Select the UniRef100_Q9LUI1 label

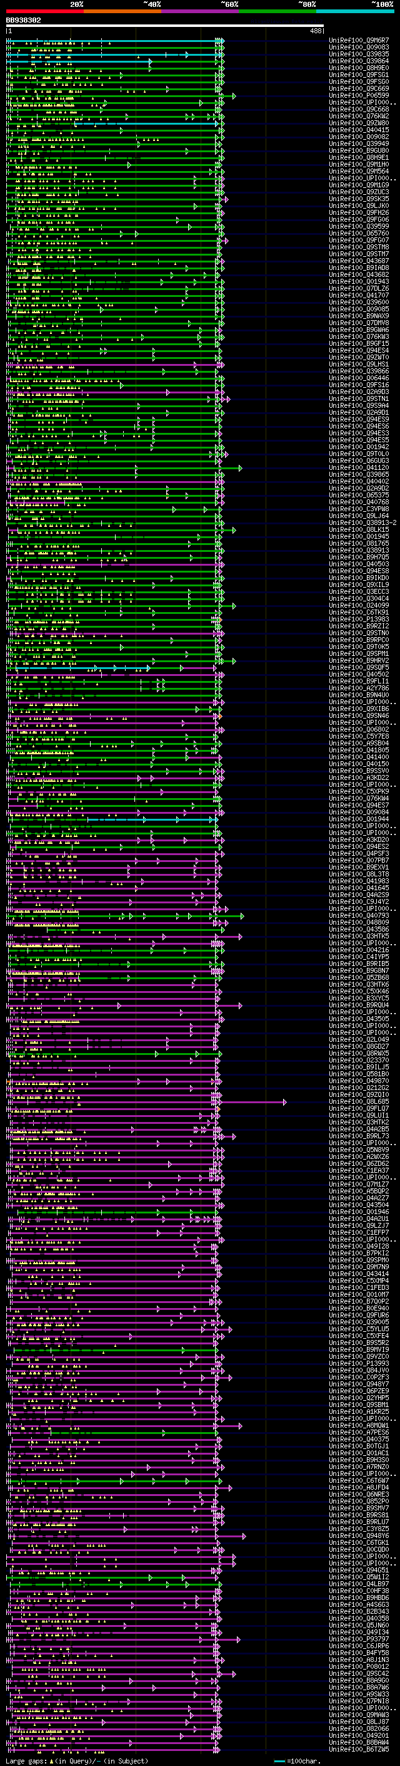click(359, 1116)
